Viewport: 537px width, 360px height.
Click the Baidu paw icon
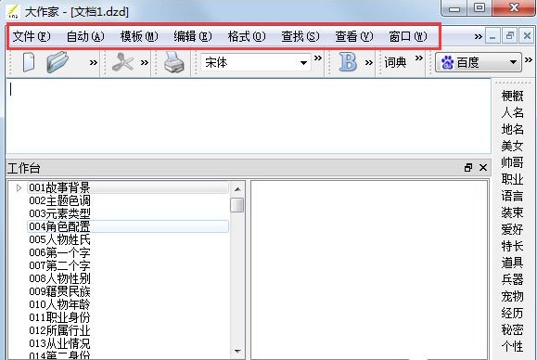[447, 63]
